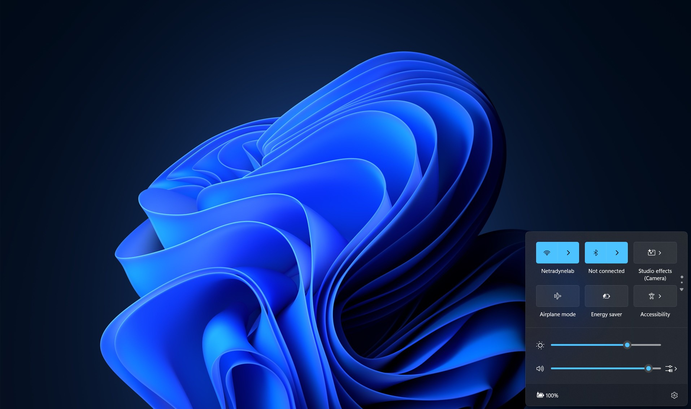Viewport: 691px width, 409px height.
Task: Click the 'Accessibility' label text
Action: (655, 314)
